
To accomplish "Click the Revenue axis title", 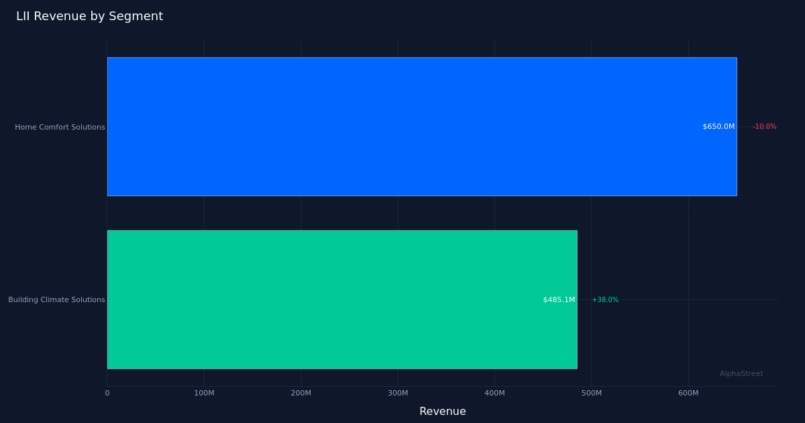I will [443, 411].
